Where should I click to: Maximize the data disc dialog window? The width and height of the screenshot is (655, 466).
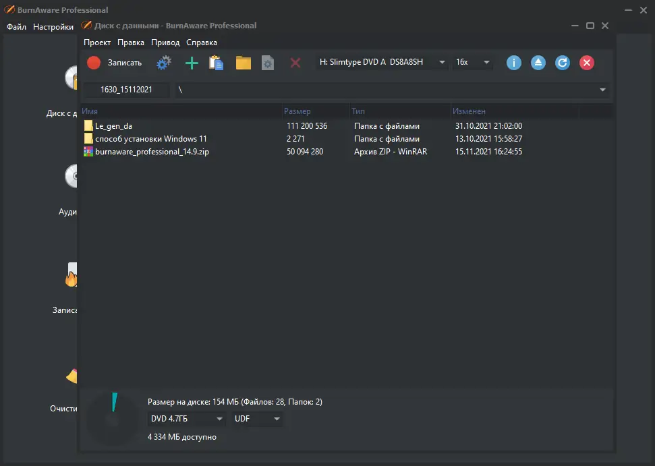click(590, 26)
